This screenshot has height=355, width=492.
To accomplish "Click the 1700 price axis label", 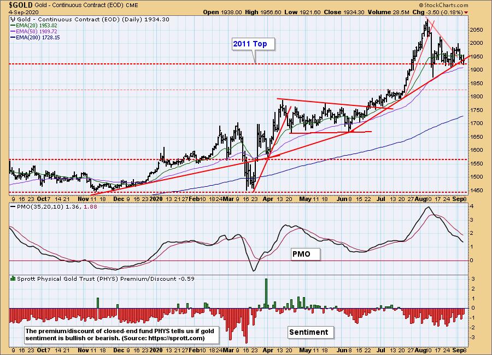I will (477, 123).
